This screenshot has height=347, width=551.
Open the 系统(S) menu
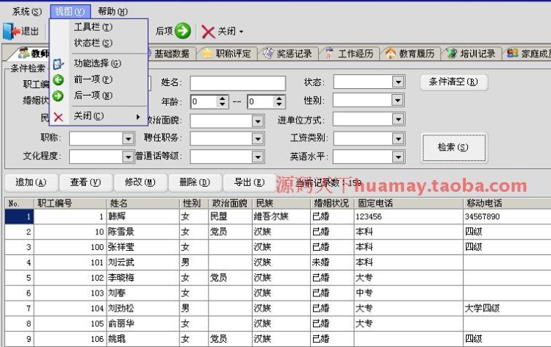(x=26, y=12)
